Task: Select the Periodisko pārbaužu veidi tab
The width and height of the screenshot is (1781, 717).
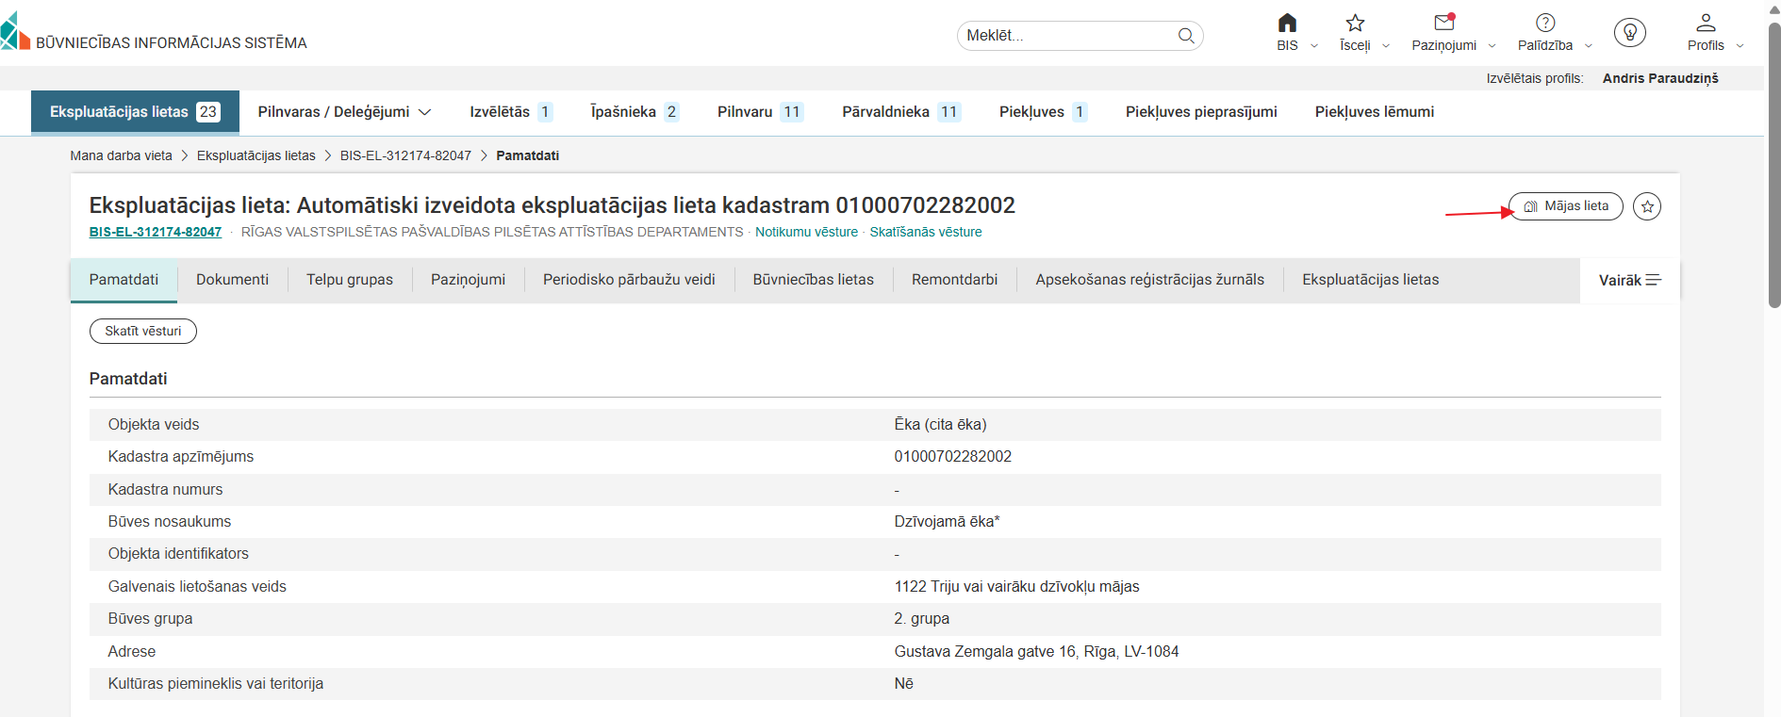Action: [x=629, y=280]
